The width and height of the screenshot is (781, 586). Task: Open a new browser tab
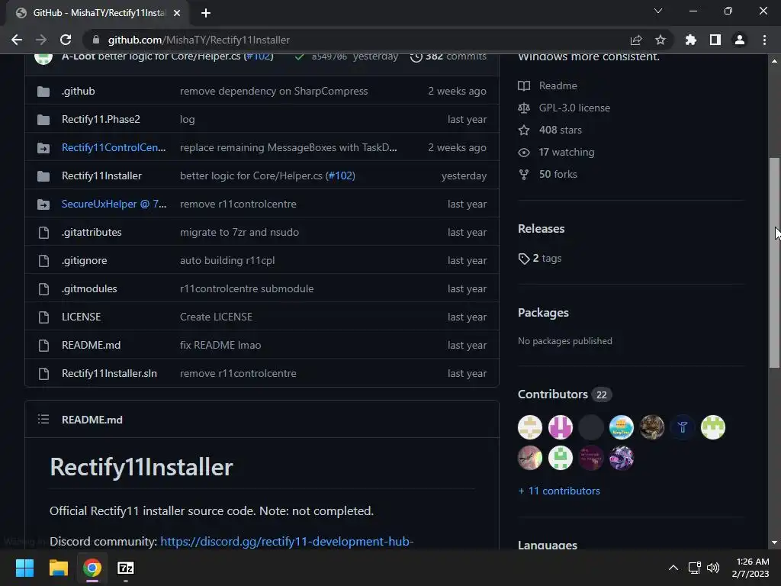click(206, 13)
